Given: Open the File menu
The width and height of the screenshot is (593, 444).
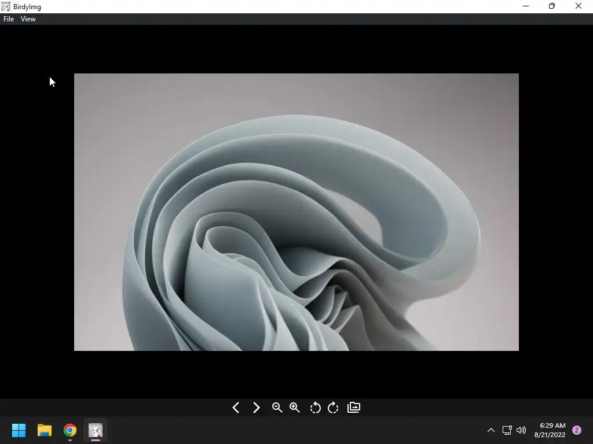Looking at the screenshot, I should [x=9, y=19].
